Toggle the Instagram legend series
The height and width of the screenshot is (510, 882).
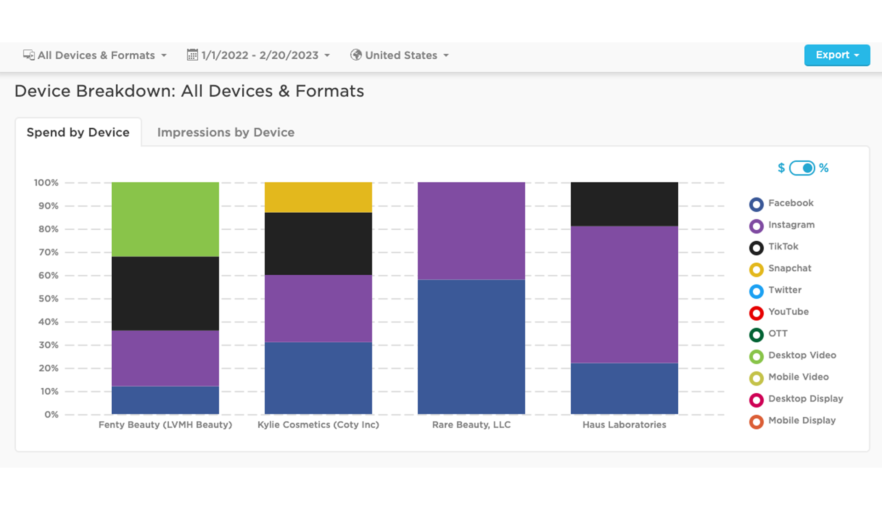tap(782, 225)
